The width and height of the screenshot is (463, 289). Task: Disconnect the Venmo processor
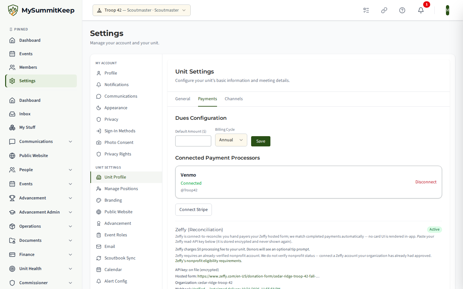point(426,182)
